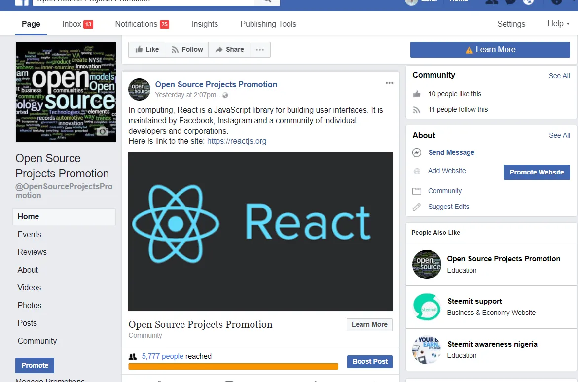Select Home in the left sidebar
578x382 pixels.
pos(64,216)
